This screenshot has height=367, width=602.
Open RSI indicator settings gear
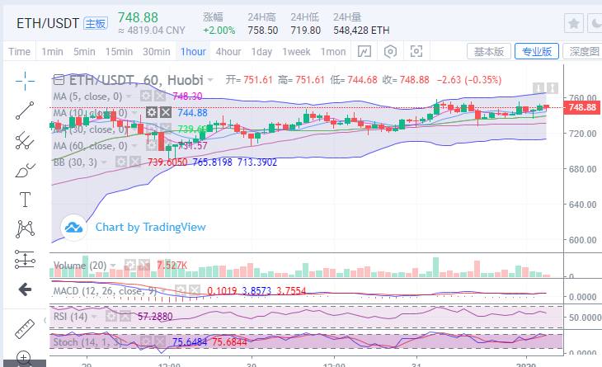tap(111, 317)
